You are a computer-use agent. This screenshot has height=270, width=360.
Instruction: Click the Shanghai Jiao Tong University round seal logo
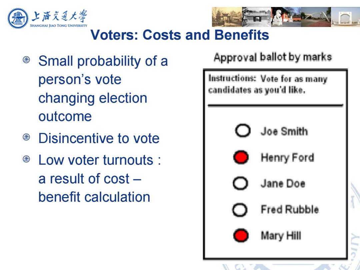click(x=18, y=18)
